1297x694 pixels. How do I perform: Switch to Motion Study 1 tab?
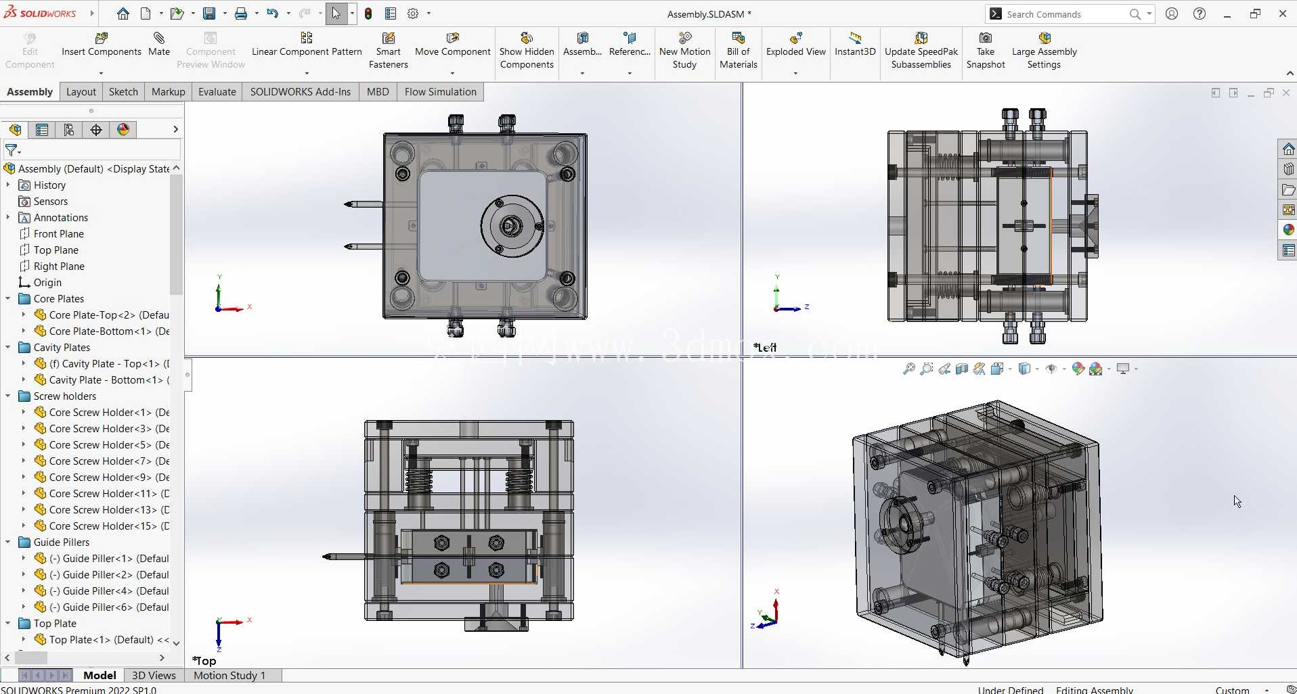pos(229,675)
